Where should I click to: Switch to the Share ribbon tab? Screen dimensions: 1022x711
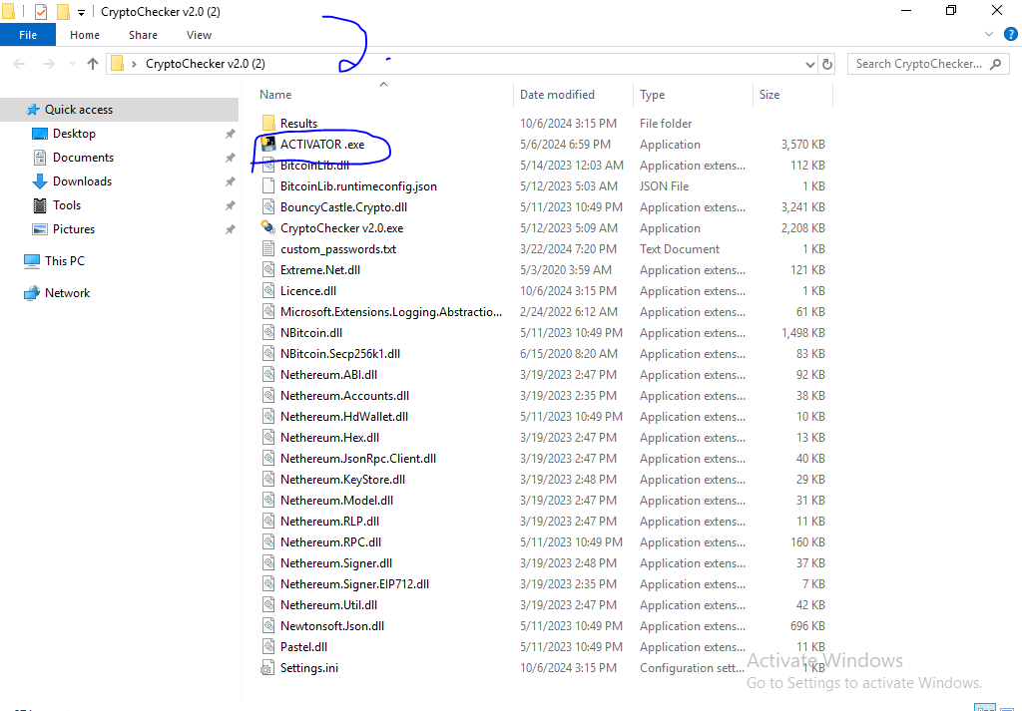[143, 35]
